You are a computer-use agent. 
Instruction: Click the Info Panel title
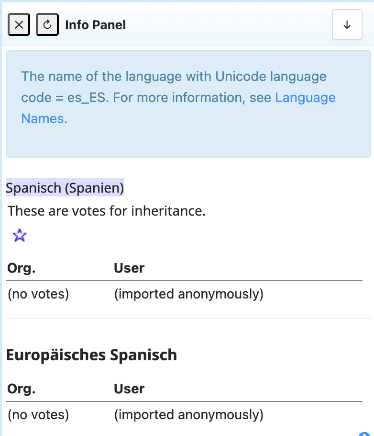pyautogui.click(x=95, y=24)
